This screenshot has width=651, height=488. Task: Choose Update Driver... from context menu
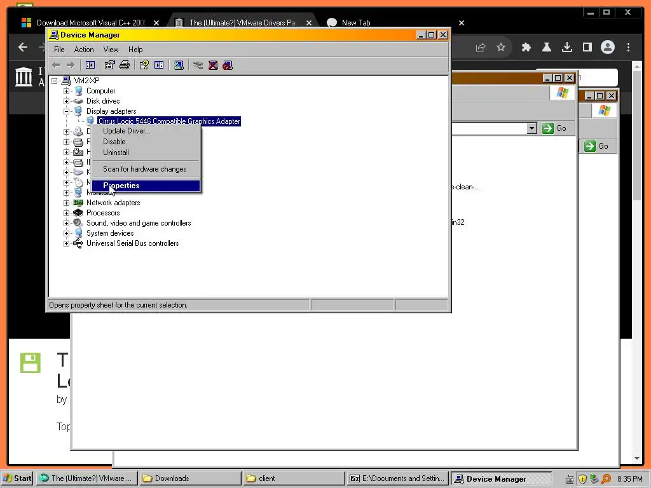tap(146, 131)
